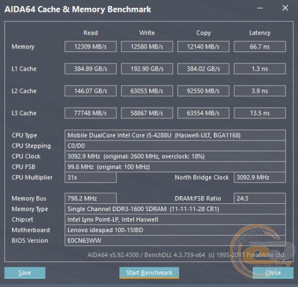
Task: Click the CPU FSB value 99.8 MHz
Action: 175,167
